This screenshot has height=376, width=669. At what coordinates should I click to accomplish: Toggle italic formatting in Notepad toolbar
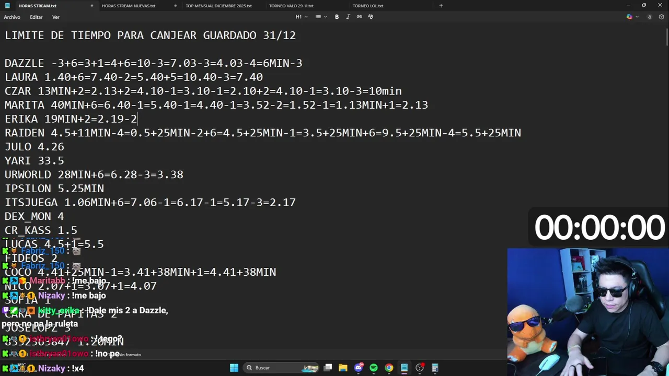click(x=348, y=17)
